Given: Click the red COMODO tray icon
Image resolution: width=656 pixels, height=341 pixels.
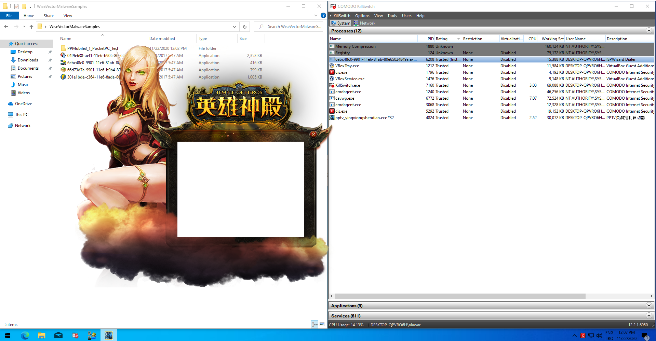Looking at the screenshot, I should coord(583,336).
